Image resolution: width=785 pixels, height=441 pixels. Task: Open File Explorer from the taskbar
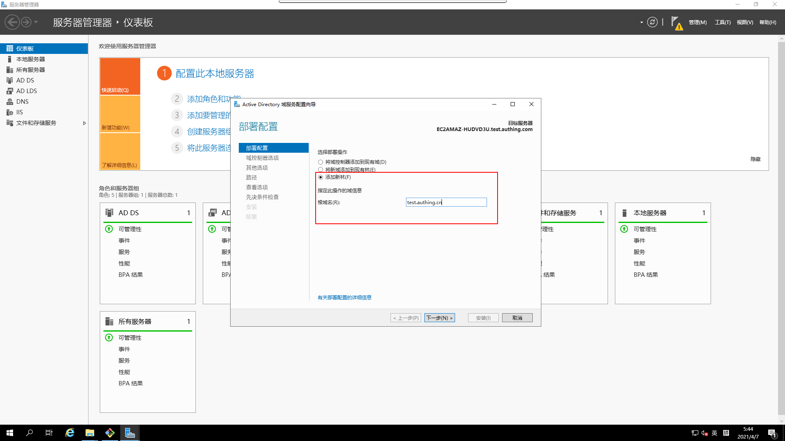90,433
